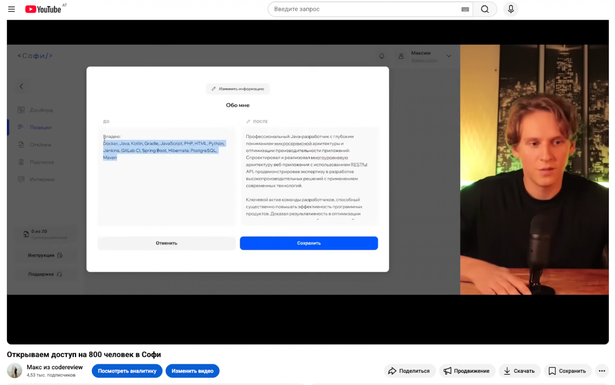This screenshot has width=615, height=385.
Task: Share the video with 'Поделиться'
Action: click(410, 371)
